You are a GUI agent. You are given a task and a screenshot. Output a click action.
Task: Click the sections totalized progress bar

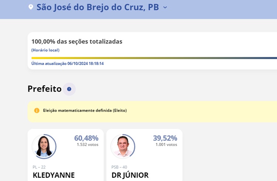click(x=154, y=58)
